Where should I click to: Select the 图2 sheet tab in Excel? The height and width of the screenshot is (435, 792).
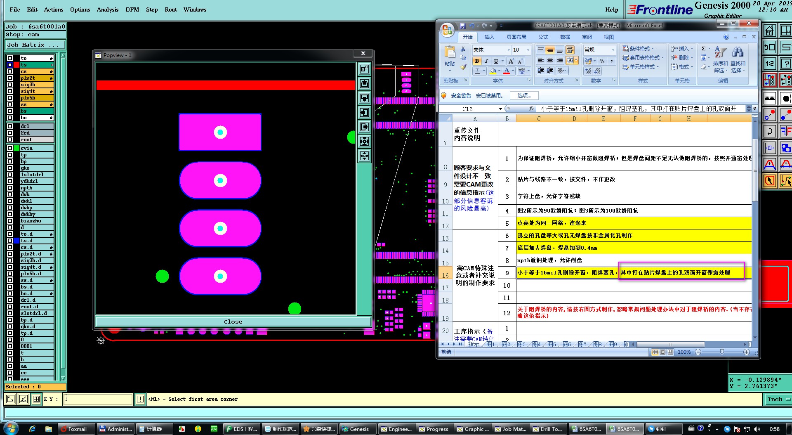tap(506, 344)
